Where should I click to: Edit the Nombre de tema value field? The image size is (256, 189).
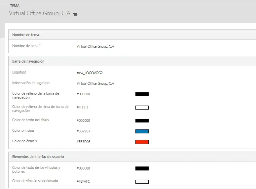95,47
